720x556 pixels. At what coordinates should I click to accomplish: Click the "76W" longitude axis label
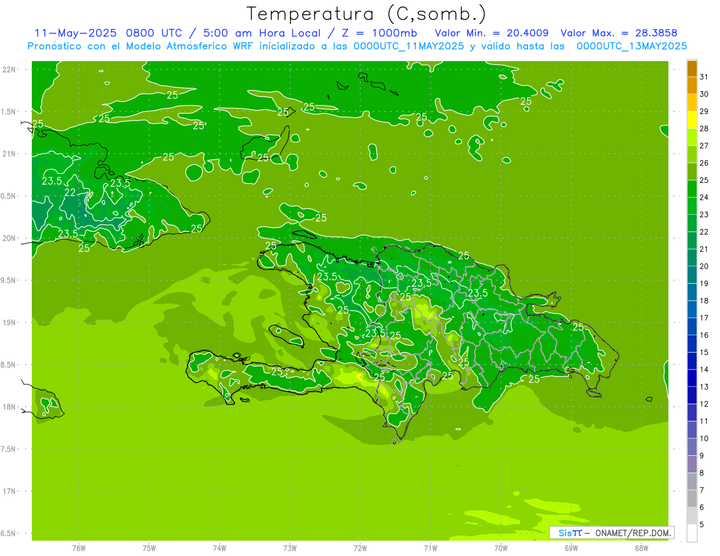[x=79, y=548]
